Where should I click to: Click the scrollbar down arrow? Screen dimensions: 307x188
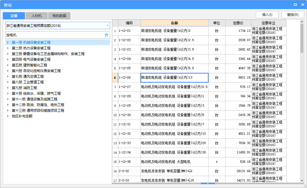pos(302,181)
